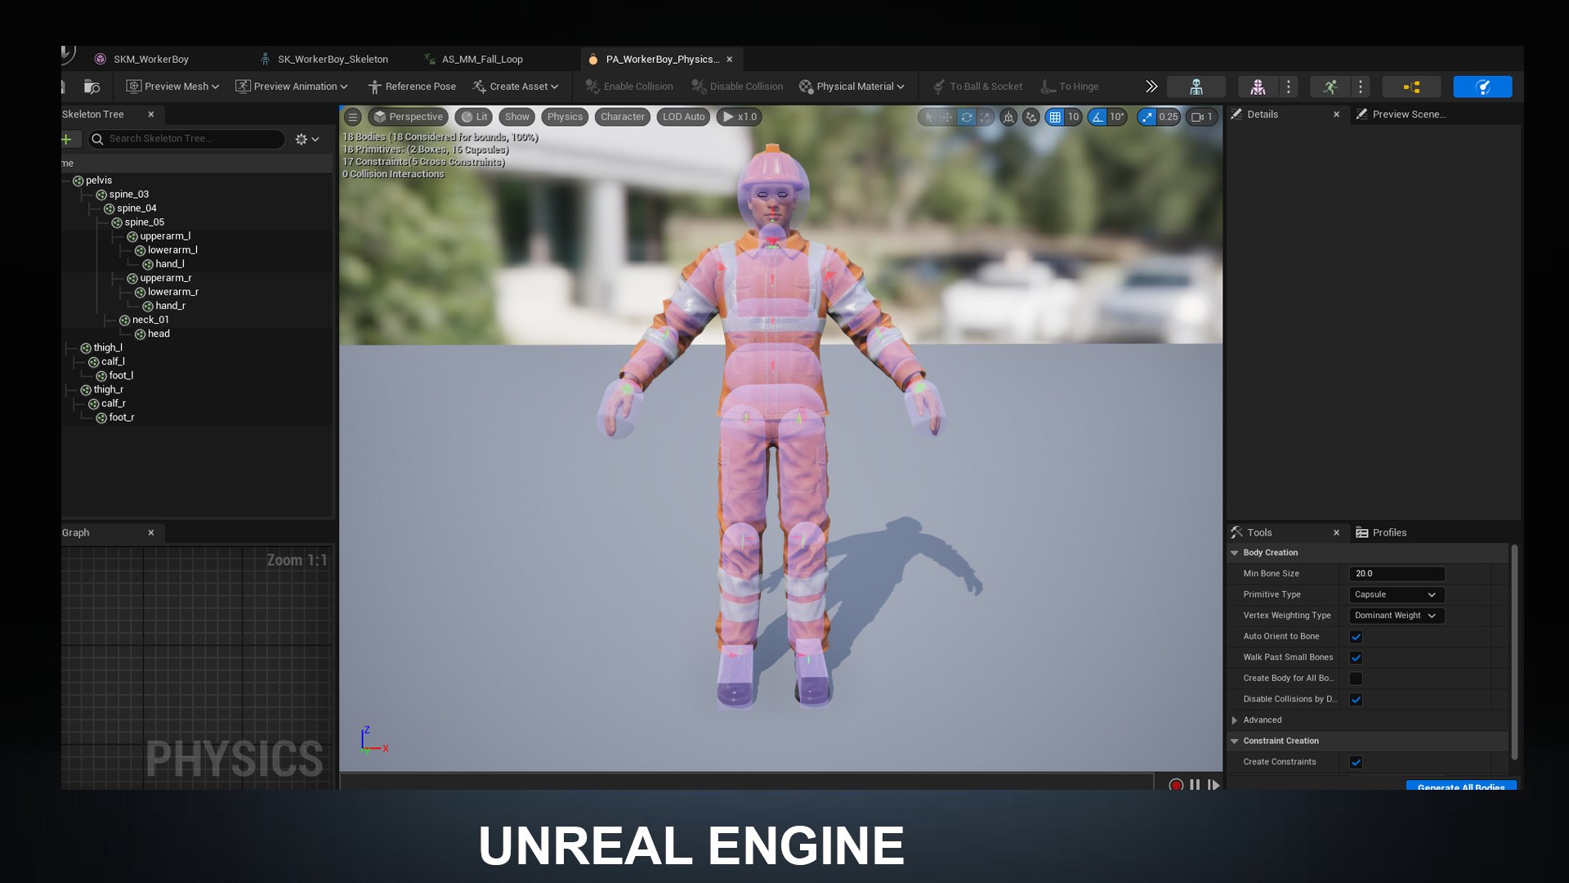This screenshot has width=1569, height=883.
Task: Open the viewport Physics menu
Action: [x=565, y=117]
